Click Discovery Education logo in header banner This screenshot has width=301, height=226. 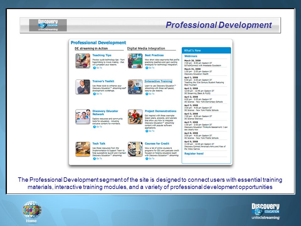click(48, 25)
